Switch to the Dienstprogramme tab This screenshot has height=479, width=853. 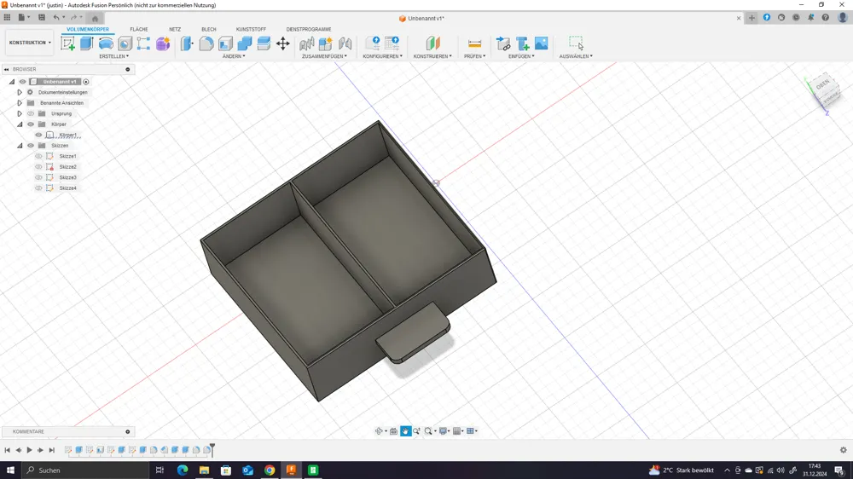309,29
